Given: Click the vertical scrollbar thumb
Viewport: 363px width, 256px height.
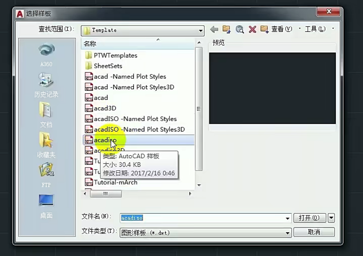Looking at the screenshot, I should pos(199,109).
